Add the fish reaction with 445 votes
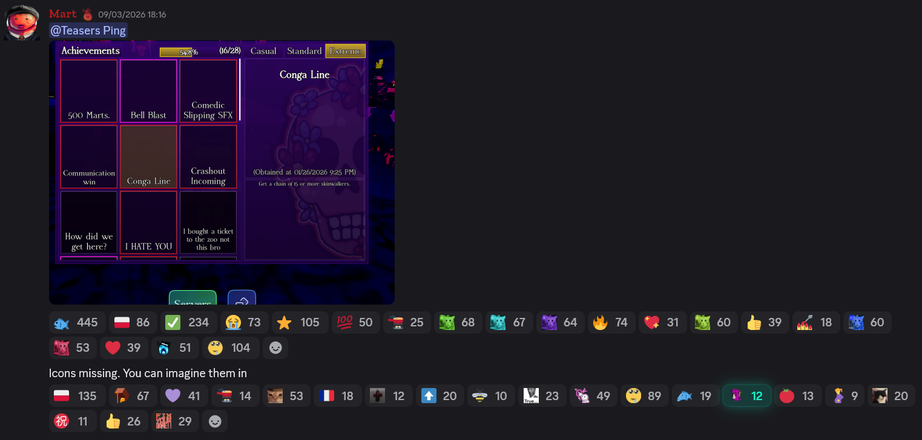The width and height of the screenshot is (922, 440). (77, 322)
